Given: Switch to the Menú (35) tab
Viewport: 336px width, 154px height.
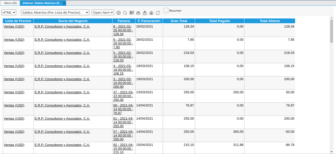Looking at the screenshot, I should pyautogui.click(x=11, y=3).
